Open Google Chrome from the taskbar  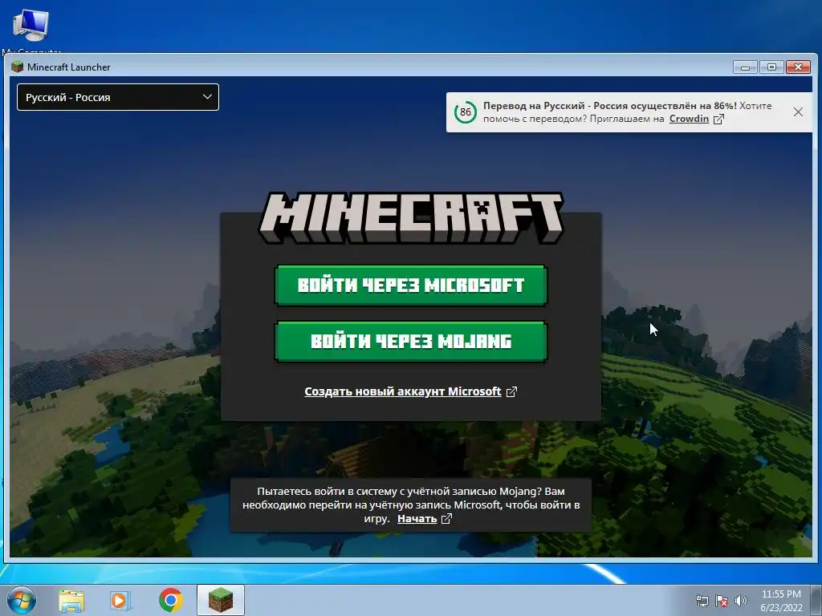tap(170, 600)
